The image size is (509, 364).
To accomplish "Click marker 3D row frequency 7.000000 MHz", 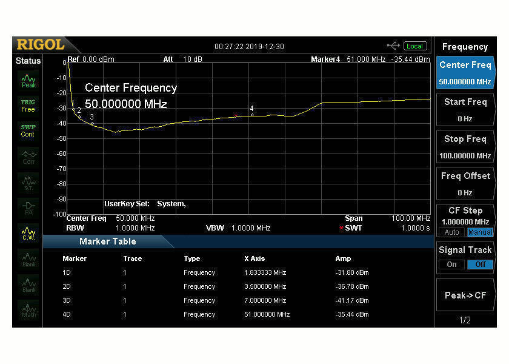I will tap(265, 300).
